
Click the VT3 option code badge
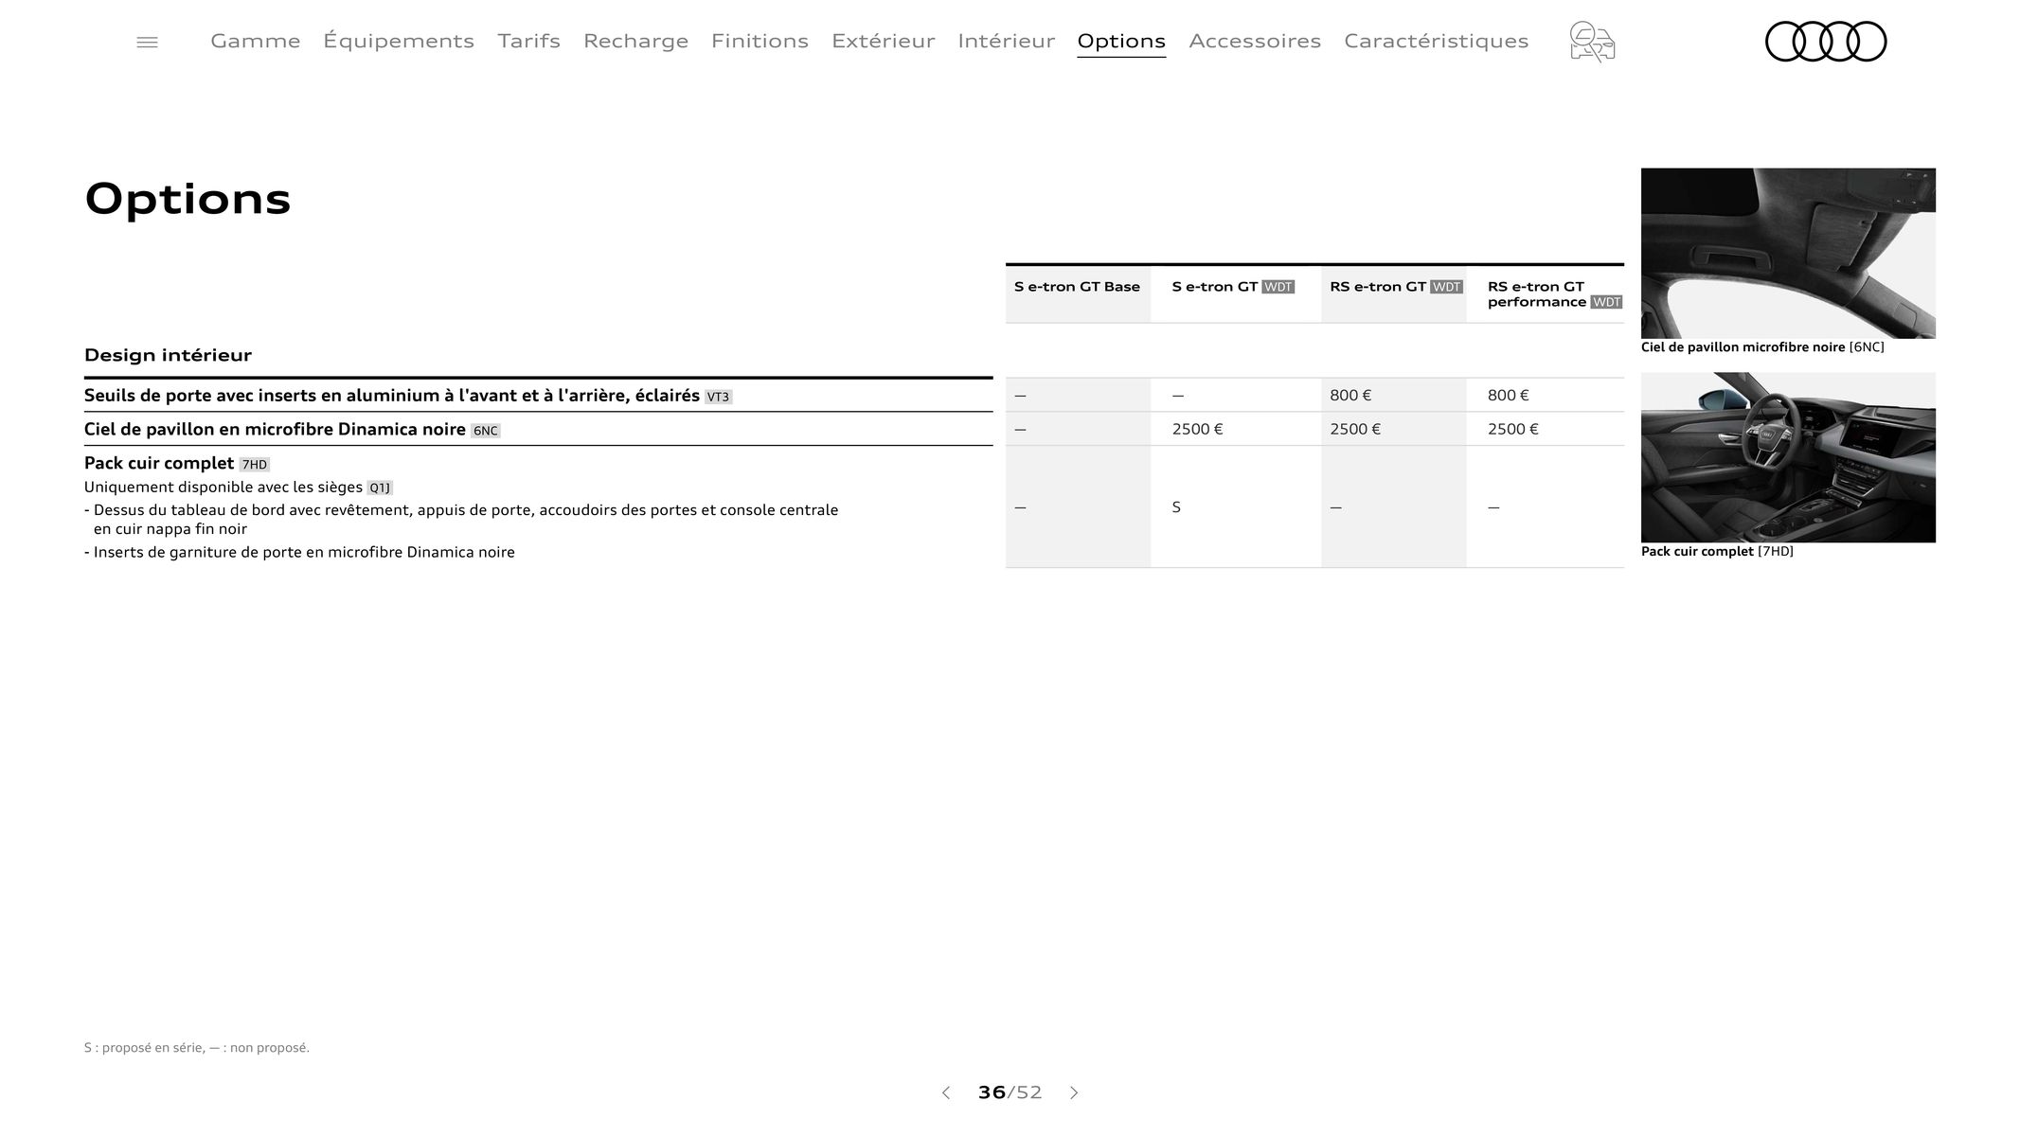(x=718, y=397)
